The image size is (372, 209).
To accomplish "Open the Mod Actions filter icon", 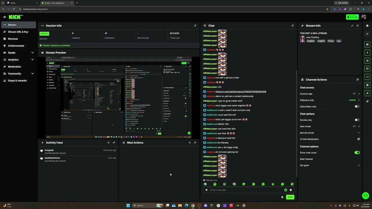I will (x=190, y=143).
